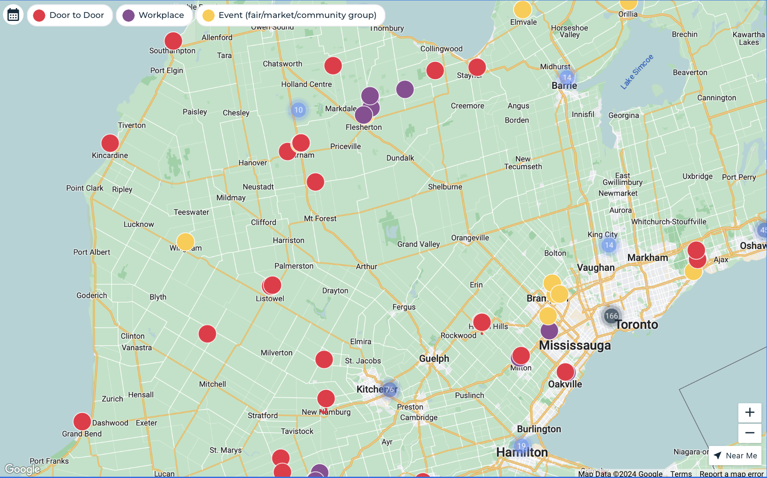
Task: Select red marker at Grand Bend
Action: click(82, 422)
